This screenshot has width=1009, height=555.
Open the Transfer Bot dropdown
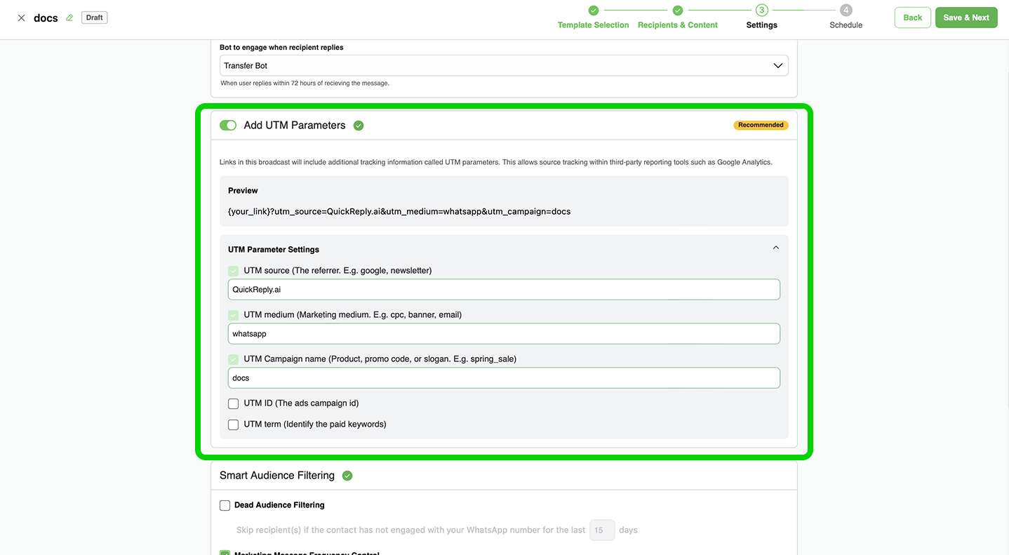[x=504, y=65]
